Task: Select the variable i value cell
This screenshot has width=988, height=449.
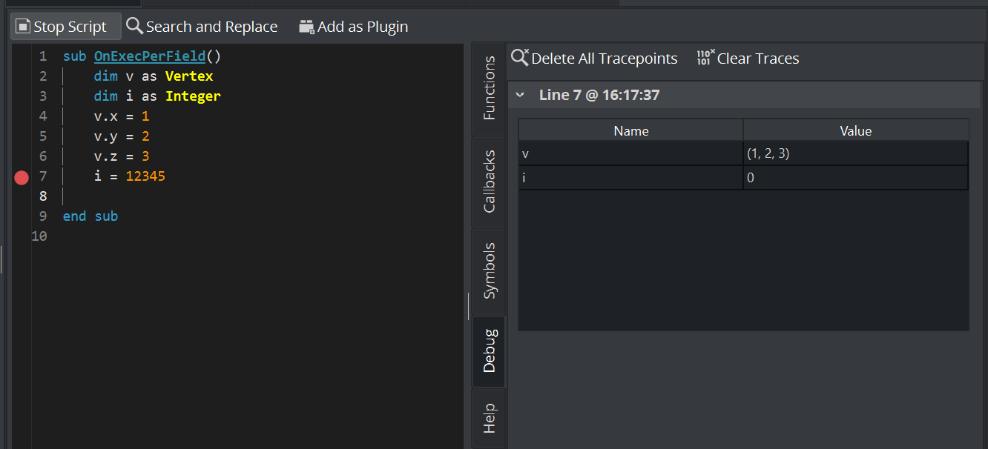Action: point(855,178)
